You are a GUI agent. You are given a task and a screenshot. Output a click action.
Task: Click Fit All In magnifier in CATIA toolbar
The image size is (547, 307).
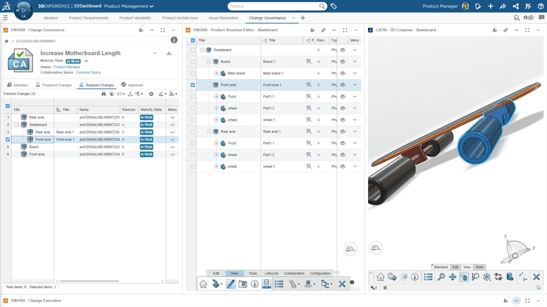[441, 277]
